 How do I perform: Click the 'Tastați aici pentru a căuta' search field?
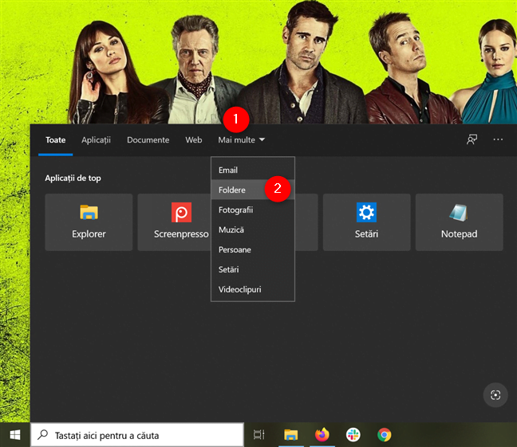click(137, 435)
